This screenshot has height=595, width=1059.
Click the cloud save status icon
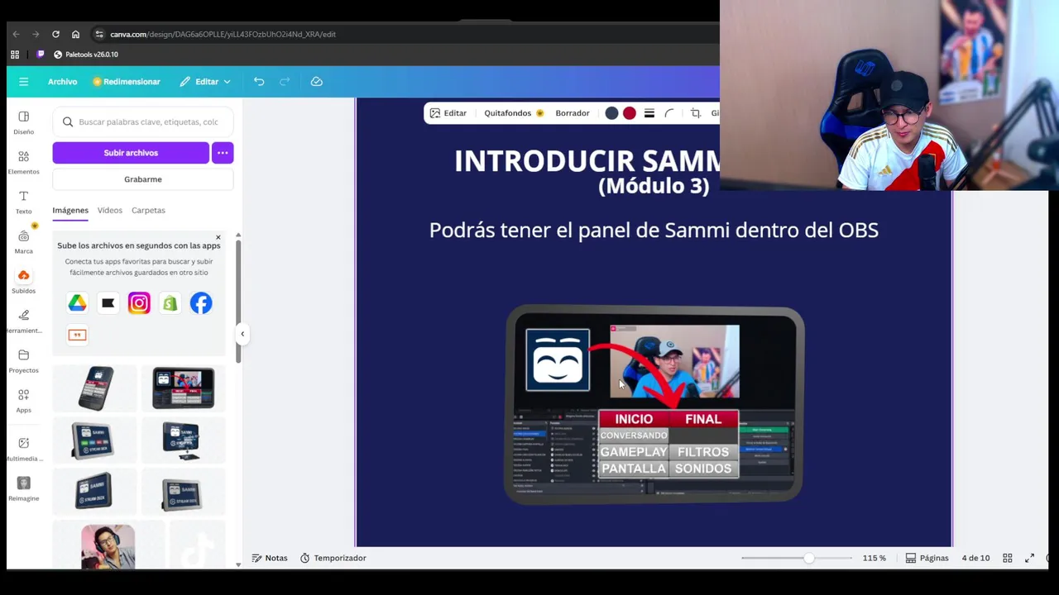point(316,82)
